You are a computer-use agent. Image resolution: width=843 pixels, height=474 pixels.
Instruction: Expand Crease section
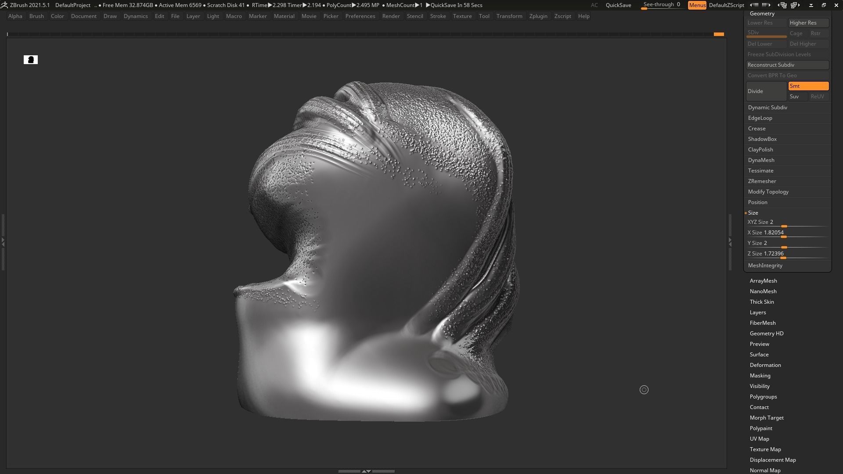(x=757, y=129)
